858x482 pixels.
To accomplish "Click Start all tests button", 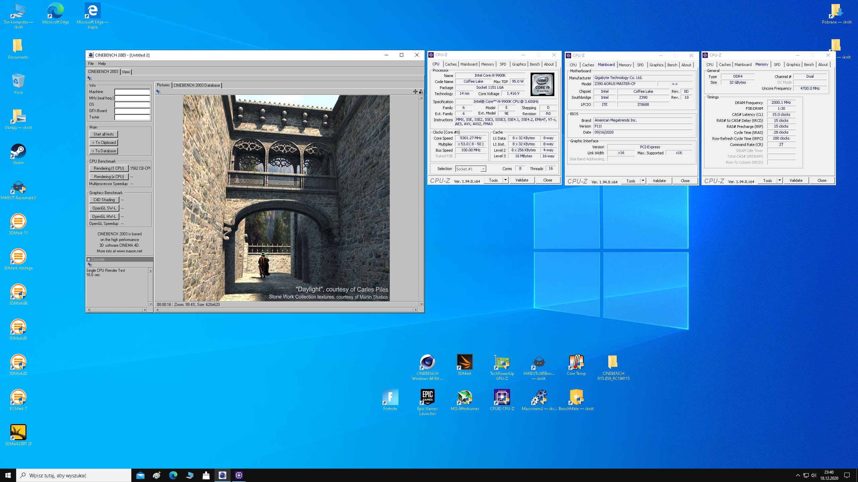I will pyautogui.click(x=104, y=134).
